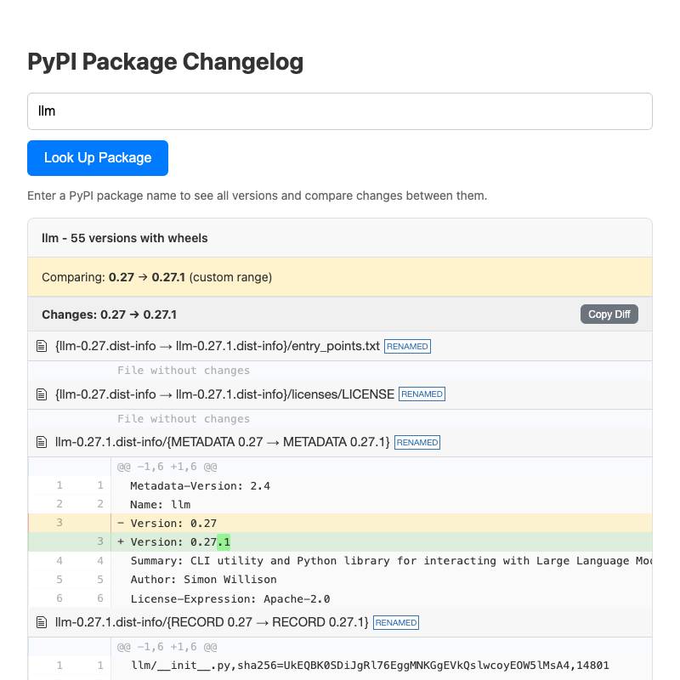This screenshot has height=680, width=680.
Task: Click the RENAMED badge on the METADATA row
Action: coord(417,442)
